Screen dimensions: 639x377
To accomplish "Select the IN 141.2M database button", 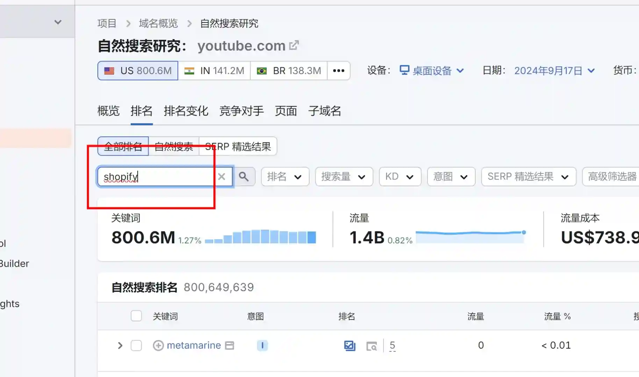I will point(214,71).
